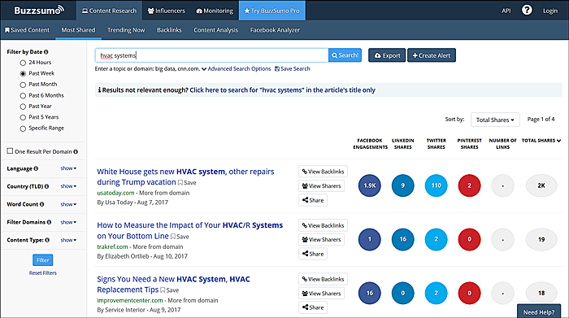Expand the Language filter show dropdown
This screenshot has width=569, height=318.
[x=68, y=168]
